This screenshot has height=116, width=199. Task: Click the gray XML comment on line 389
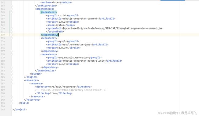click(70, 90)
